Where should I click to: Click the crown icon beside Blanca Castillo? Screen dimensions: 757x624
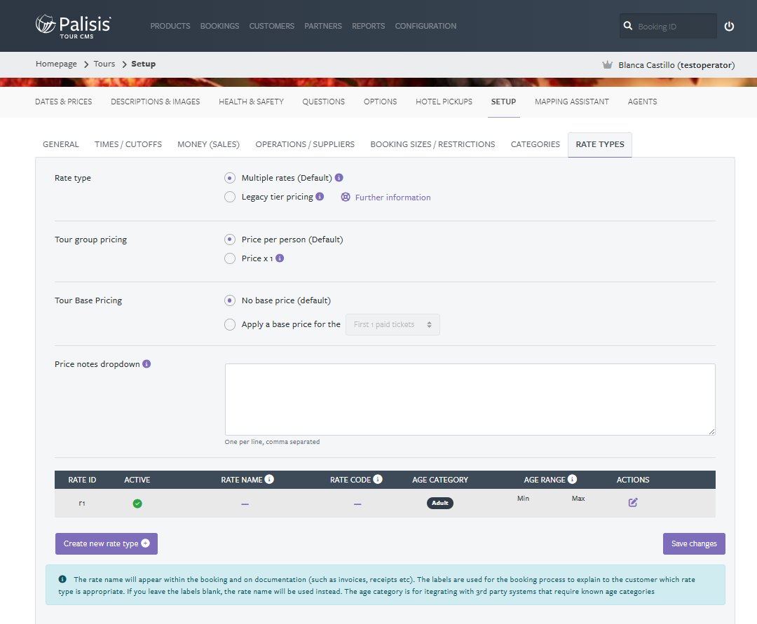point(607,64)
